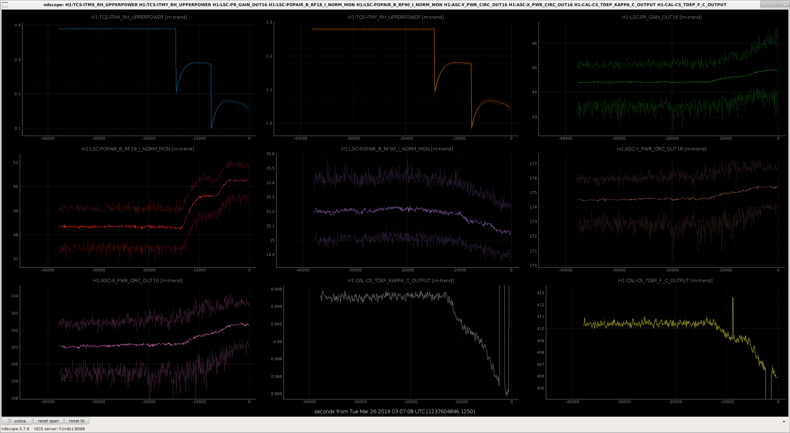Viewport: 790px width, 433px height.
Task: Open the window menu icon in title bar
Action: (5, 5)
